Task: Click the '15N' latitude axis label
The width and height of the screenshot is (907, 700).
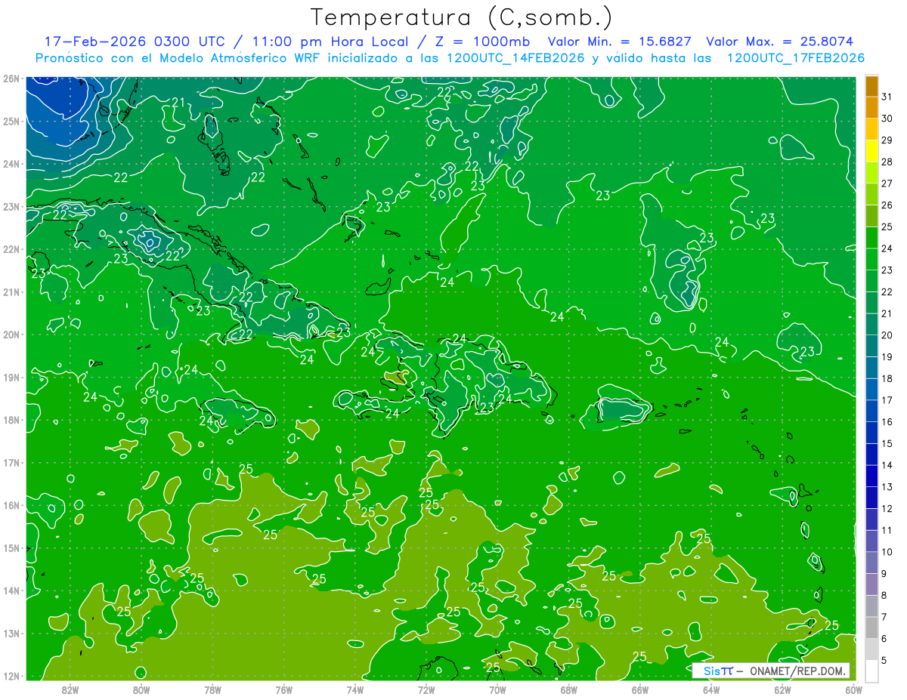Action: coord(11,548)
